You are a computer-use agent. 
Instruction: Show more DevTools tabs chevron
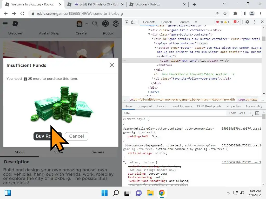pos(196,22)
